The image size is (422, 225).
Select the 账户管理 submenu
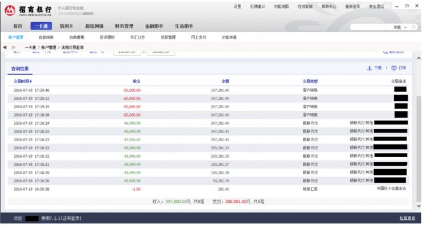coord(15,38)
